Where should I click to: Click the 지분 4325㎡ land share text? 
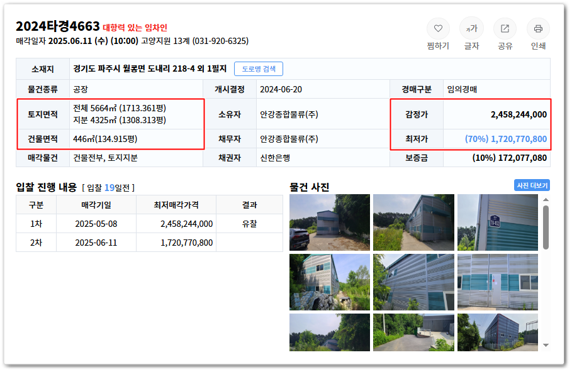[x=120, y=120]
